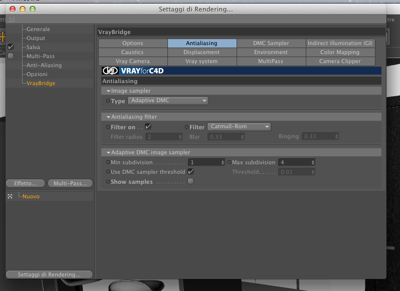The width and height of the screenshot is (400, 291).
Task: Collapse the Antialiasing filter section
Action: tap(108, 117)
